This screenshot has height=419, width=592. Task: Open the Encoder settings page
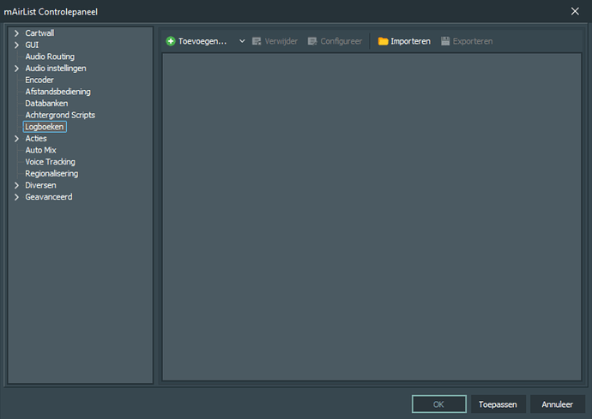(x=39, y=80)
